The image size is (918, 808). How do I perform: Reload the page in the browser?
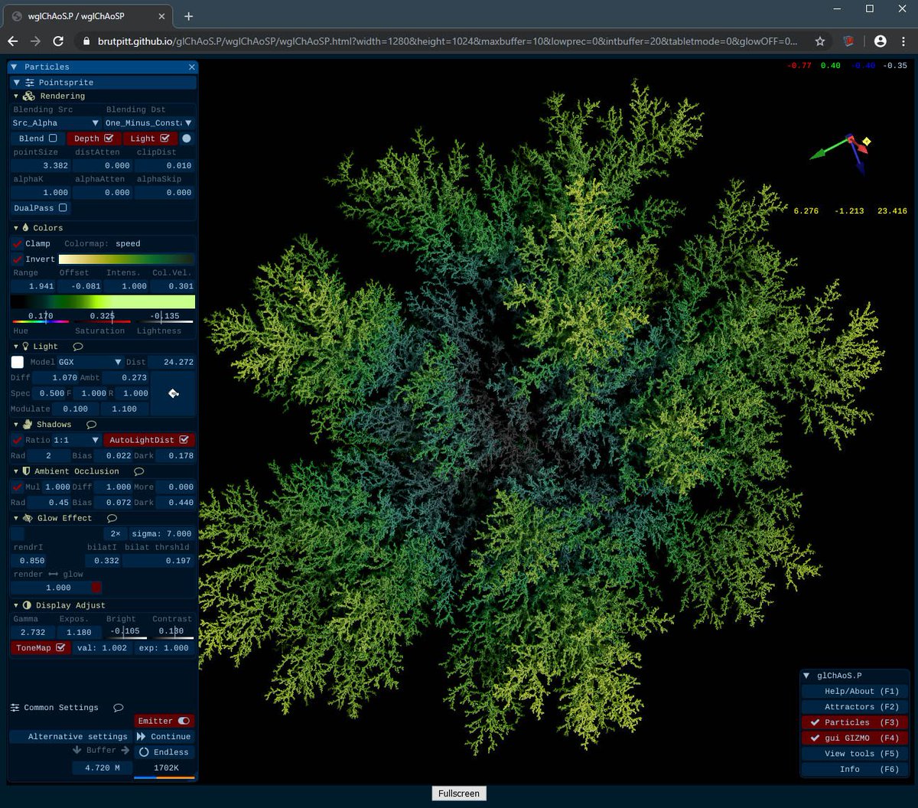[x=58, y=41]
